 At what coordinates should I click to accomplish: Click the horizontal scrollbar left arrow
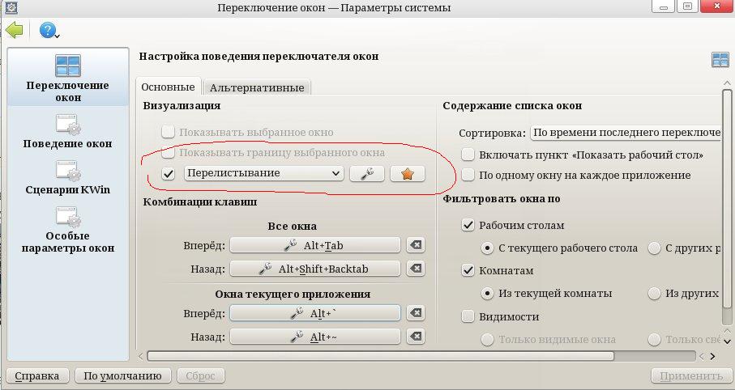pyautogui.click(x=141, y=356)
